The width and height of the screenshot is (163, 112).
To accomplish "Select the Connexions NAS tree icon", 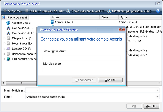I will [8, 33].
